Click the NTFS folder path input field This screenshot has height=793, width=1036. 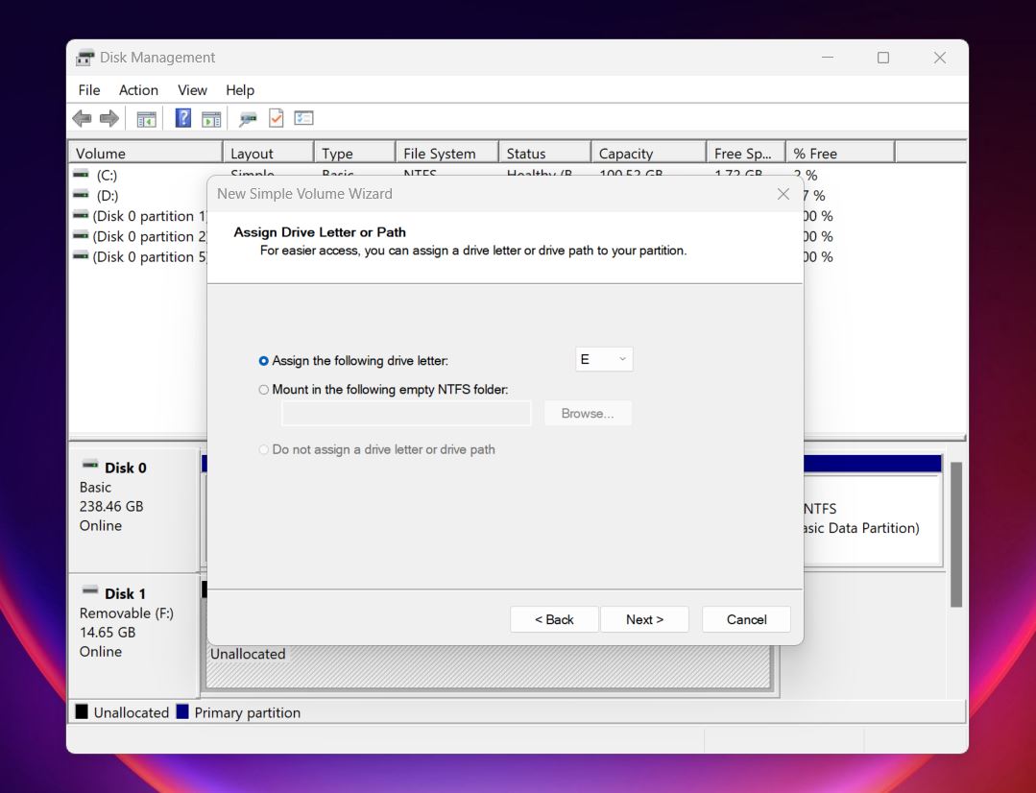pyautogui.click(x=406, y=414)
